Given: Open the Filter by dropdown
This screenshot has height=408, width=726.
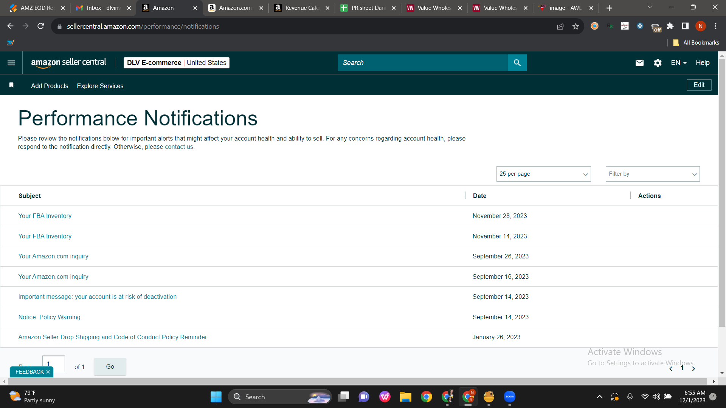Looking at the screenshot, I should [x=653, y=174].
